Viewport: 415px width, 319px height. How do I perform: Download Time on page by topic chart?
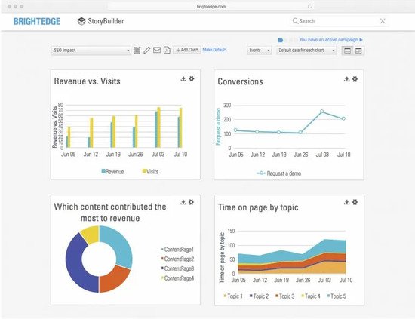(347, 202)
